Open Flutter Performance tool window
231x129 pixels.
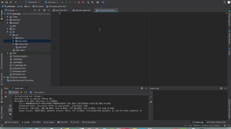point(216,122)
